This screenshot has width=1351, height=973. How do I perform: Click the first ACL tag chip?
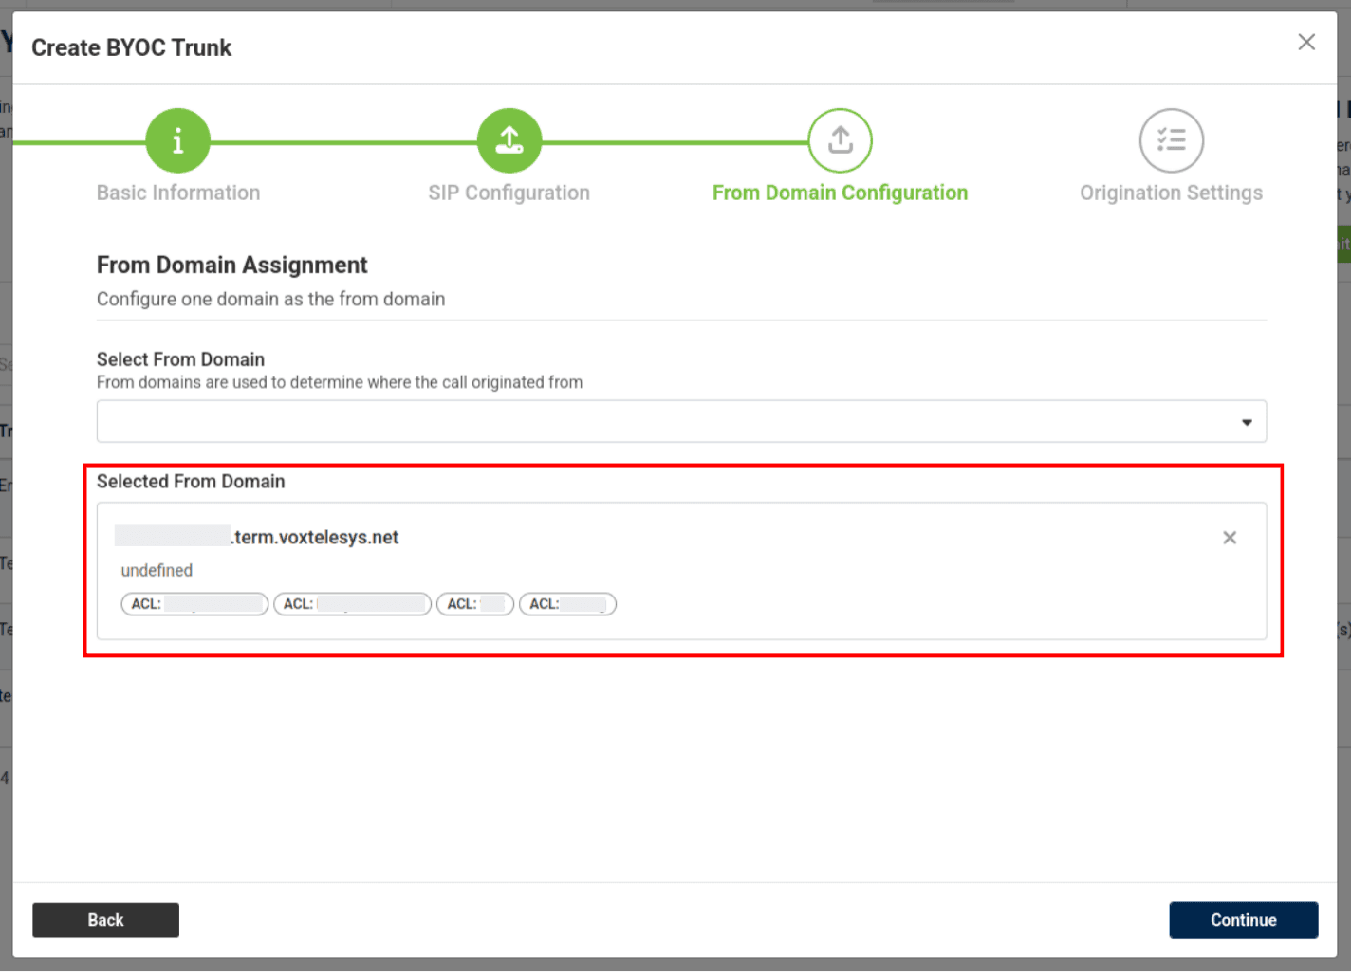point(194,604)
